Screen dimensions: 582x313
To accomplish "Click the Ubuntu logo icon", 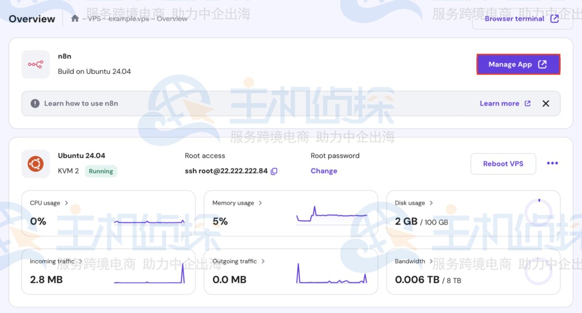I will tap(35, 164).
